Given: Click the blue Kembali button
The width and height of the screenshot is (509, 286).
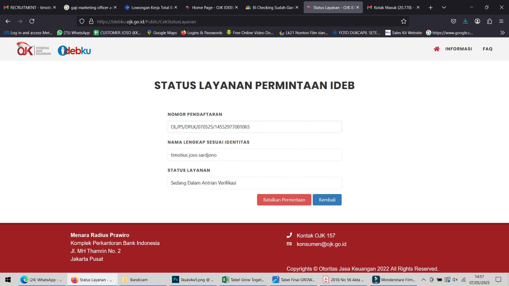Looking at the screenshot, I should (x=327, y=200).
